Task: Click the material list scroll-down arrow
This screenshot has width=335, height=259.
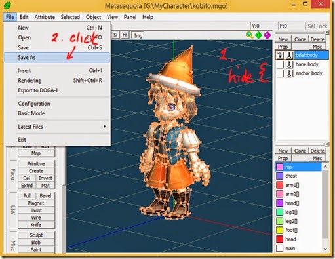Action: 325,249
